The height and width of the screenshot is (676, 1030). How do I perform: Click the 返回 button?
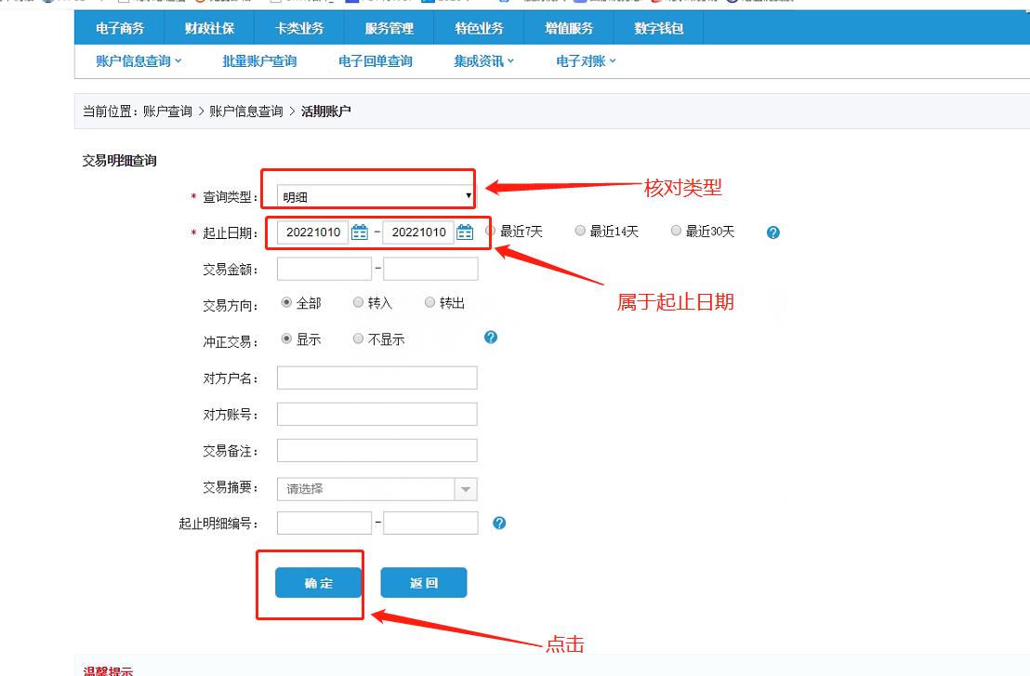424,583
